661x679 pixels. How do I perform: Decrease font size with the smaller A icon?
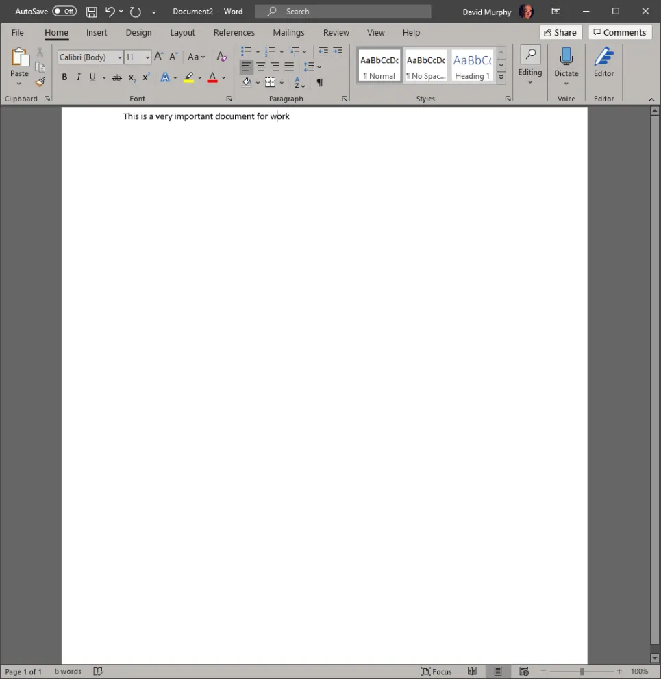(x=173, y=57)
